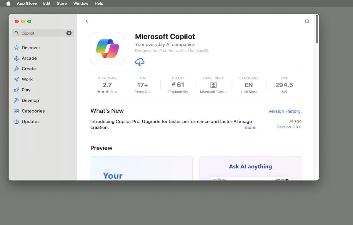The width and height of the screenshot is (353, 225).
Task: Open the Arcade section
Action: coord(29,58)
